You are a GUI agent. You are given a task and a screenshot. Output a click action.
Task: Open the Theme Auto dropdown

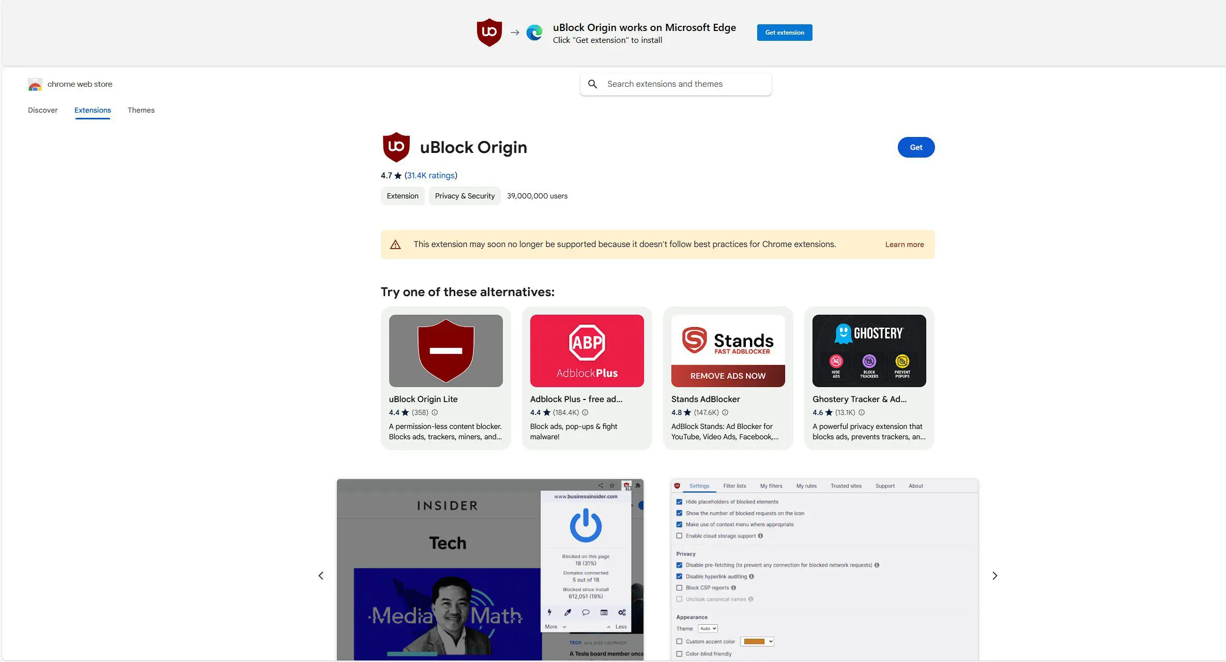(708, 629)
